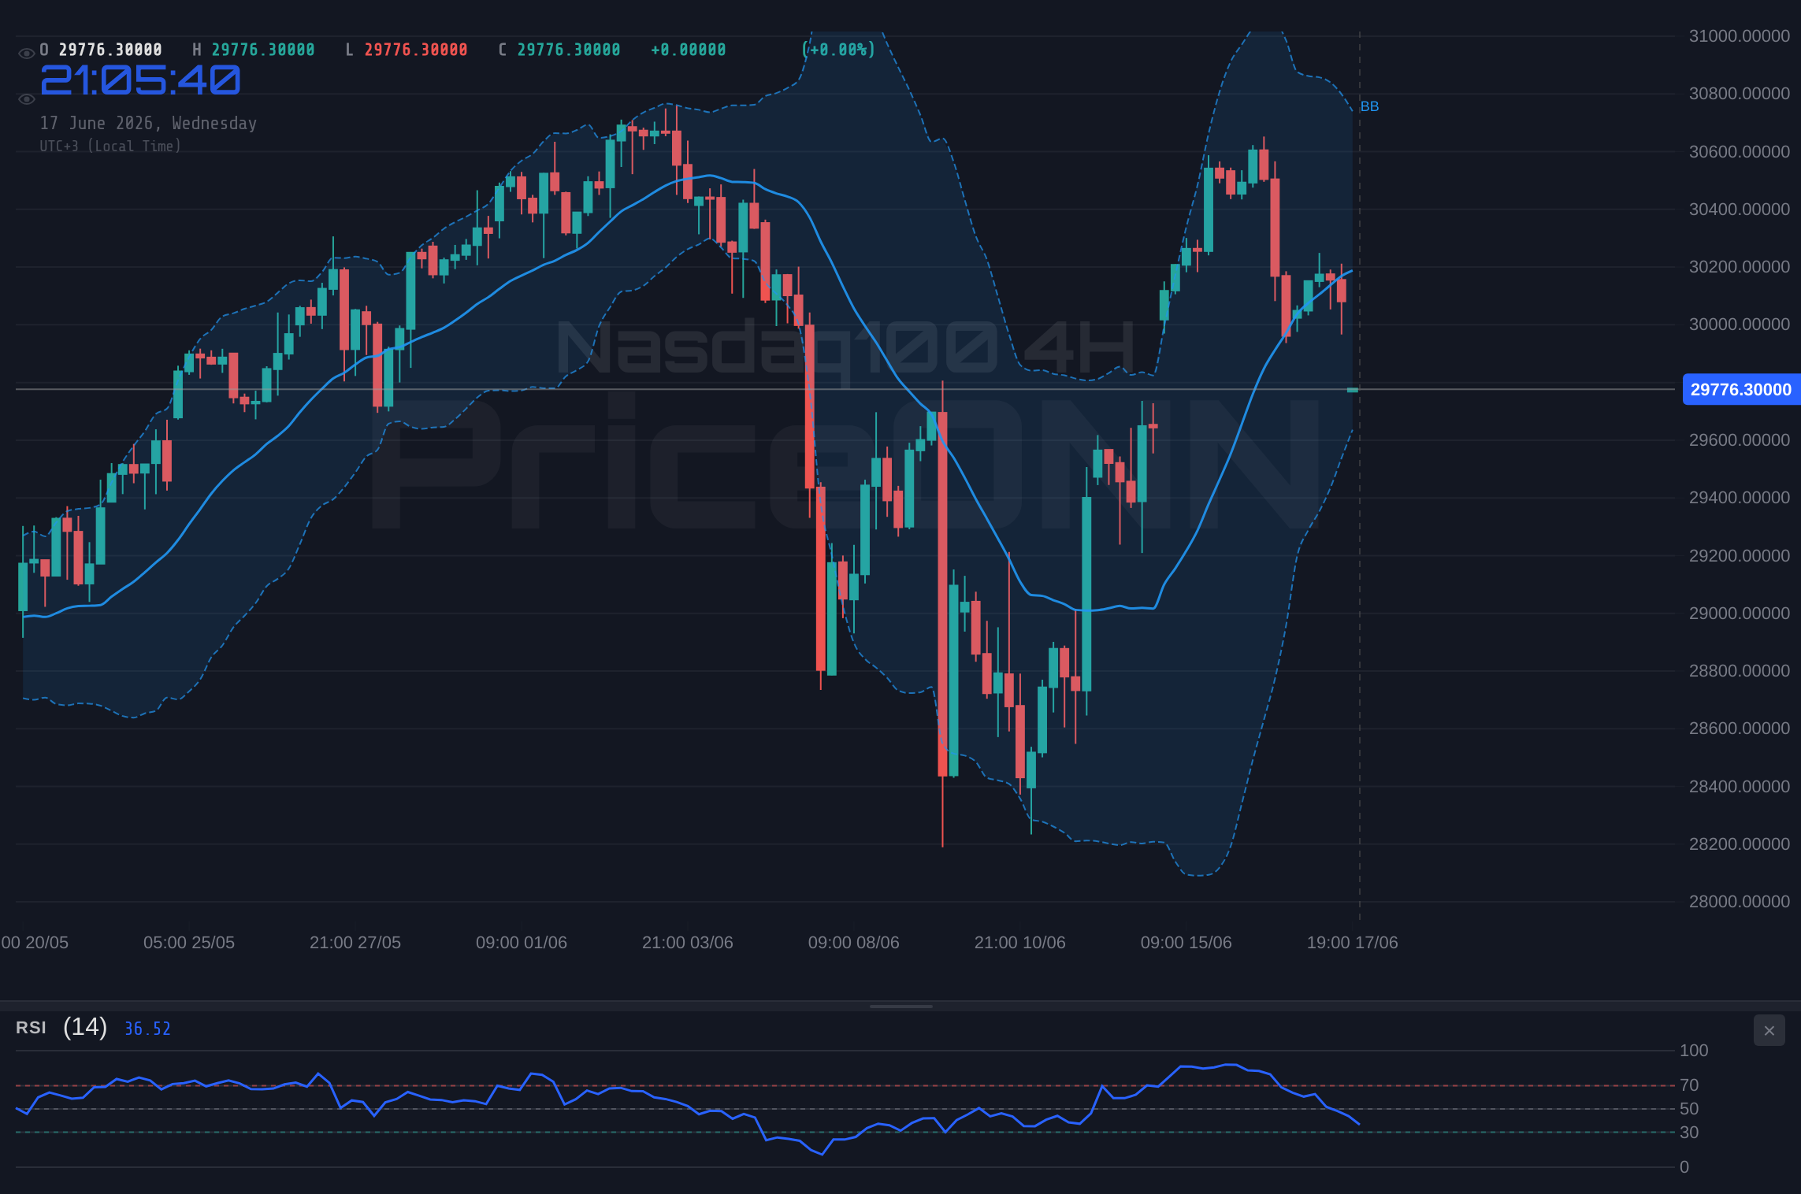Click the UTC+3 (Local Time) label
Image resolution: width=1801 pixels, height=1194 pixels.
(110, 146)
